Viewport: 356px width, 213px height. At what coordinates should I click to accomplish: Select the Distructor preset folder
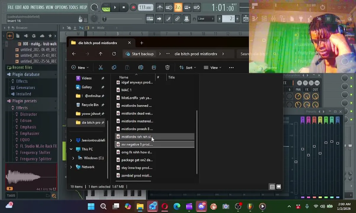pyautogui.click(x=28, y=114)
